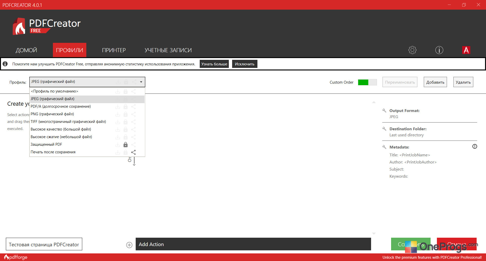This screenshot has width=486, height=261.
Task: Click the Subject: metadata line
Action: pos(397,169)
